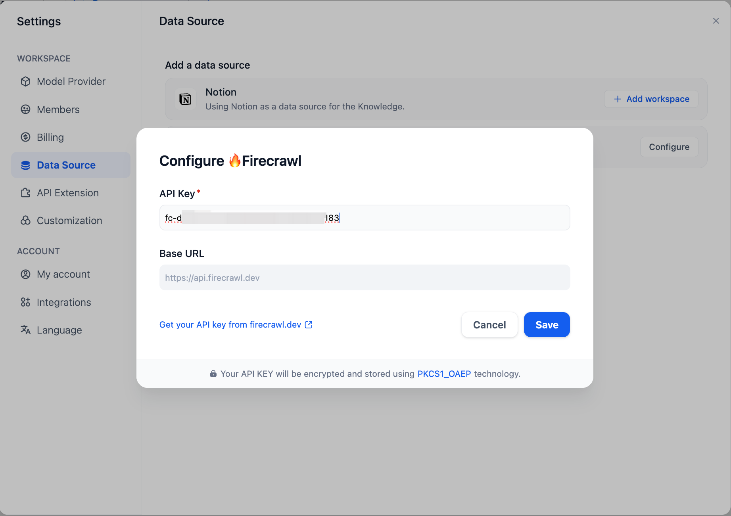Focus the API Key input field

[365, 217]
